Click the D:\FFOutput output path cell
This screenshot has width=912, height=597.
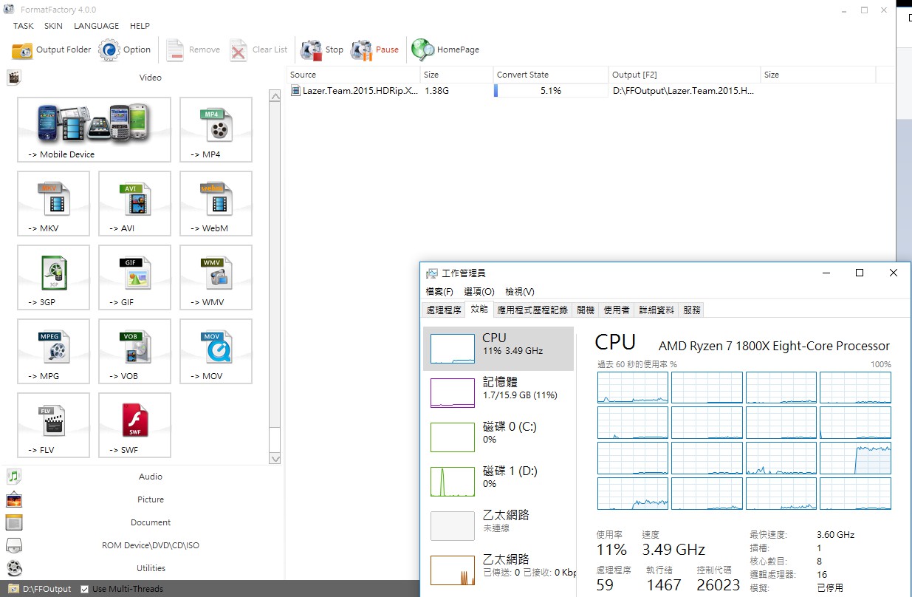click(685, 91)
